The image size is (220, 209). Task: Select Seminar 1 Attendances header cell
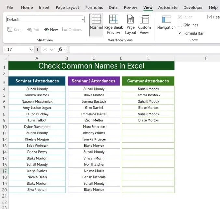click(37, 81)
